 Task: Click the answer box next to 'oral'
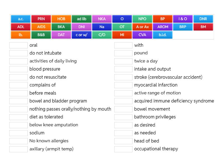click(x=18, y=45)
